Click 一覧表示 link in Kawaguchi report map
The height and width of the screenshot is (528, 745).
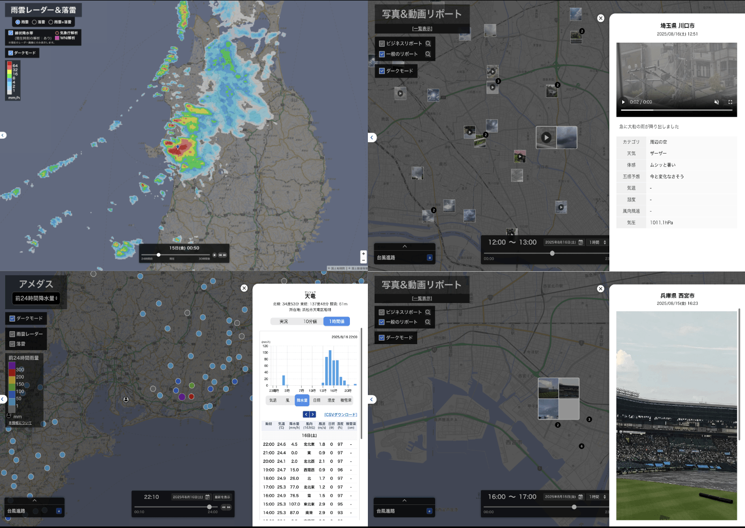tap(422, 29)
